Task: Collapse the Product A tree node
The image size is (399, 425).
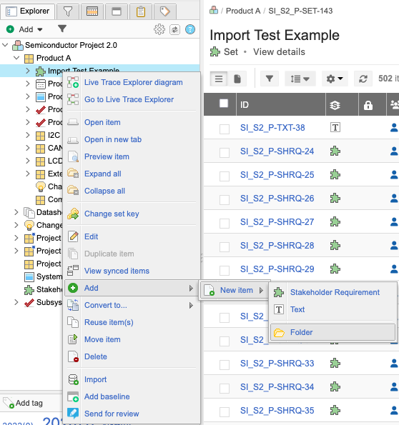Action: (x=16, y=58)
